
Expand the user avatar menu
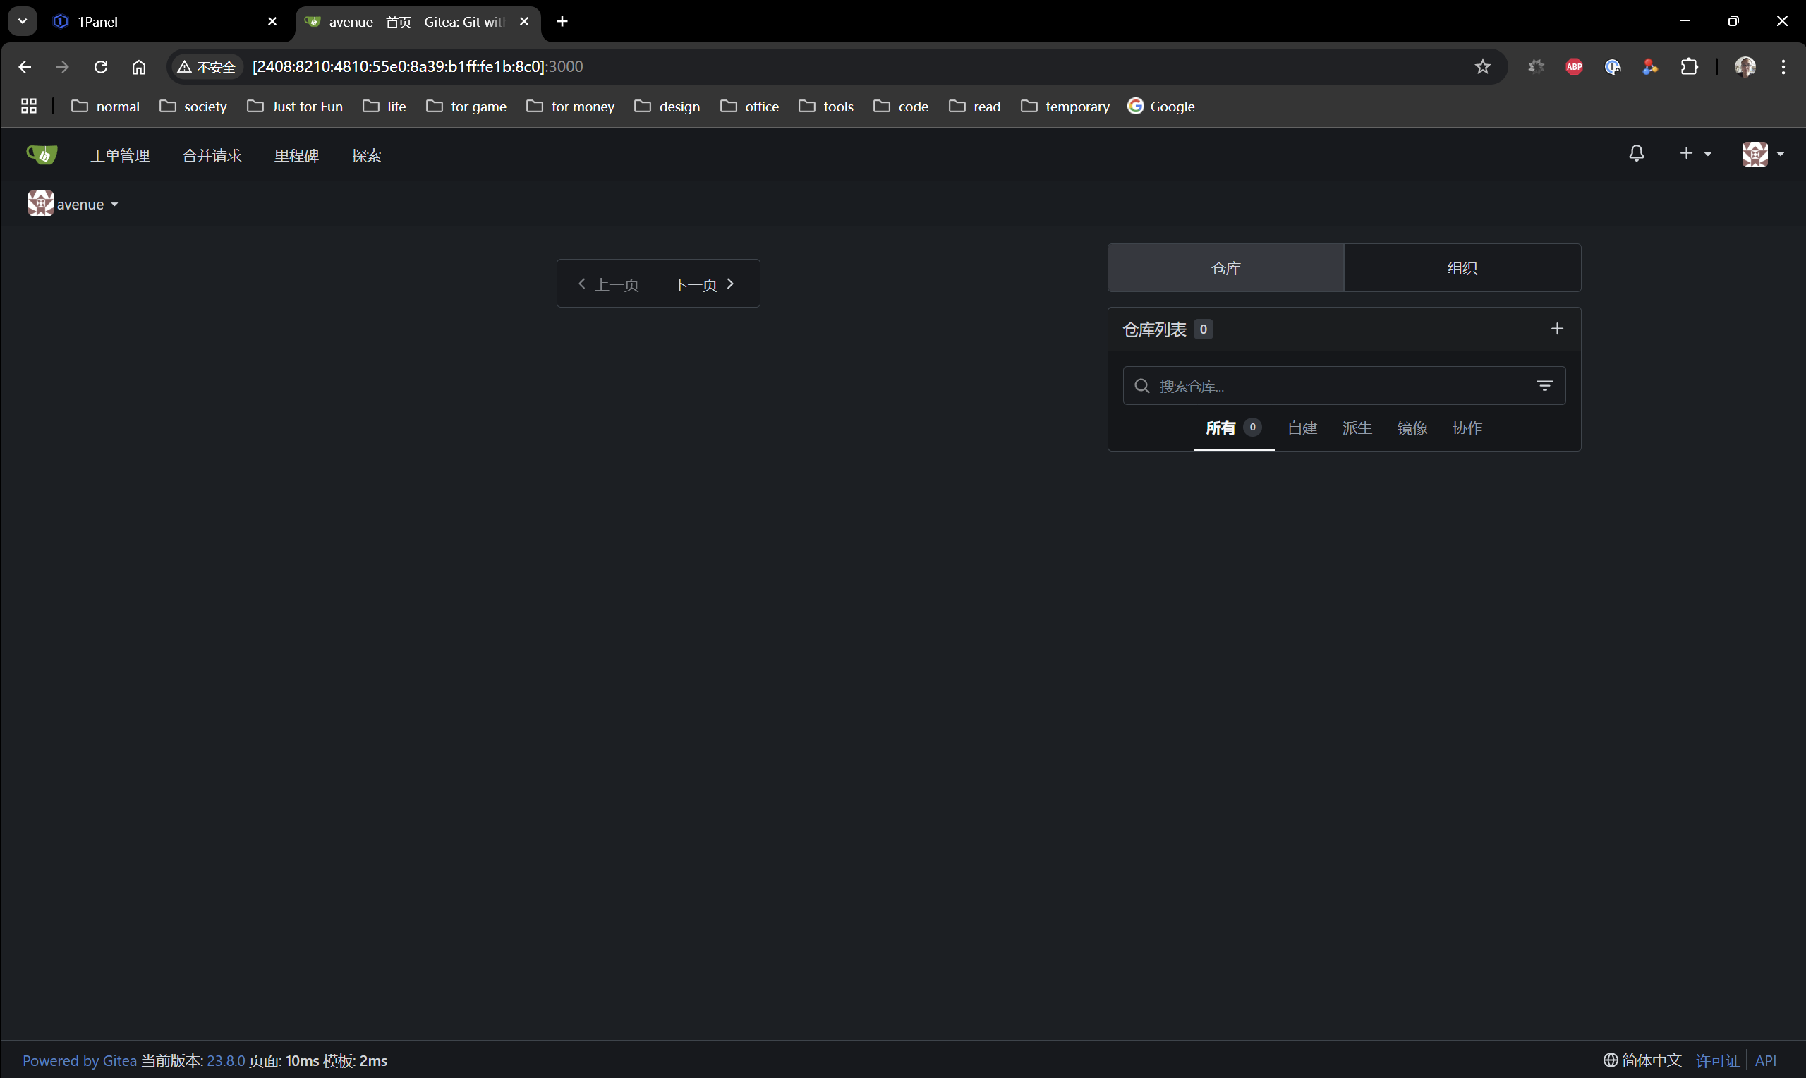coord(1762,154)
